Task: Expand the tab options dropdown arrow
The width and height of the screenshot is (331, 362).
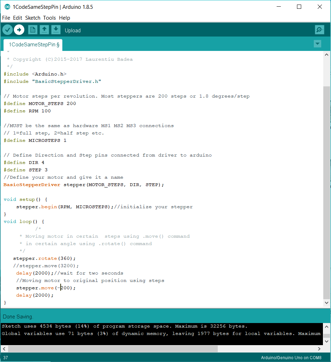Action: pos(317,44)
